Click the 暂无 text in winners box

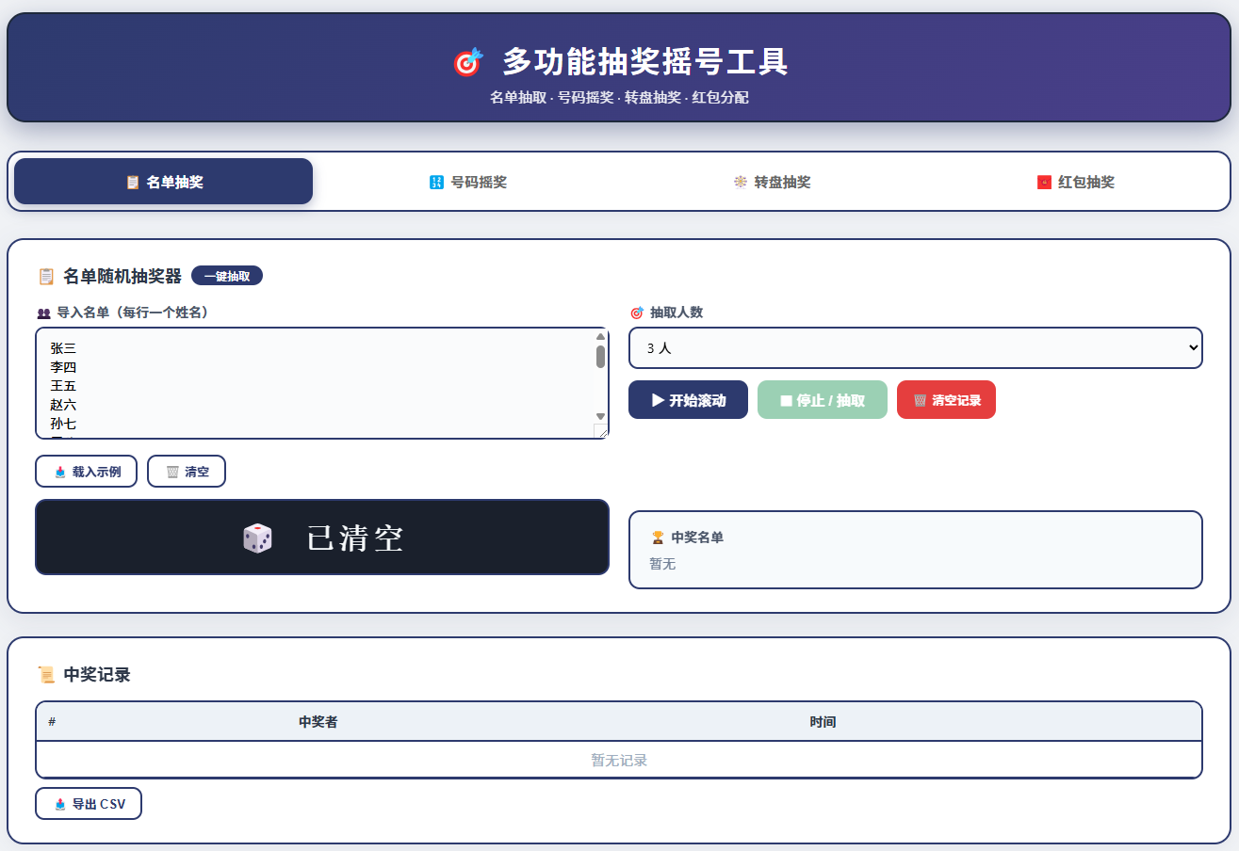662,564
